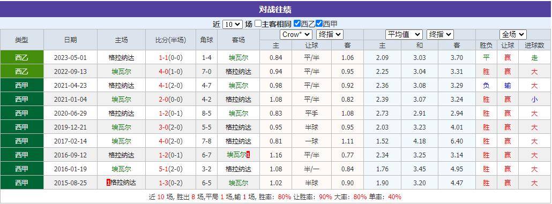Viewport: 552px width, 204px height.
Task: Click the 对战往绩 section header
Action: (x=275, y=9)
